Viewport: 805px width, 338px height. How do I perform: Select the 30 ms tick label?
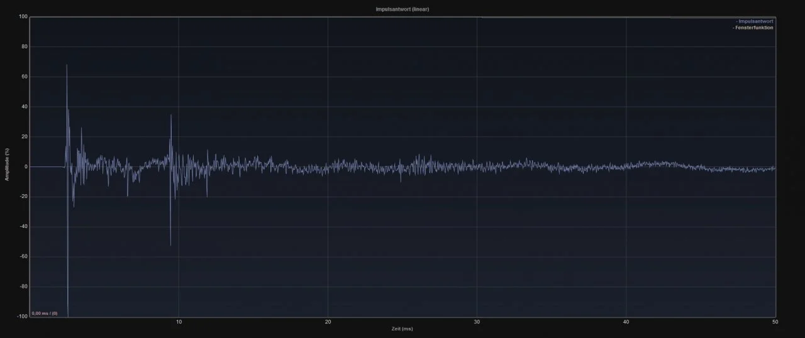point(477,322)
